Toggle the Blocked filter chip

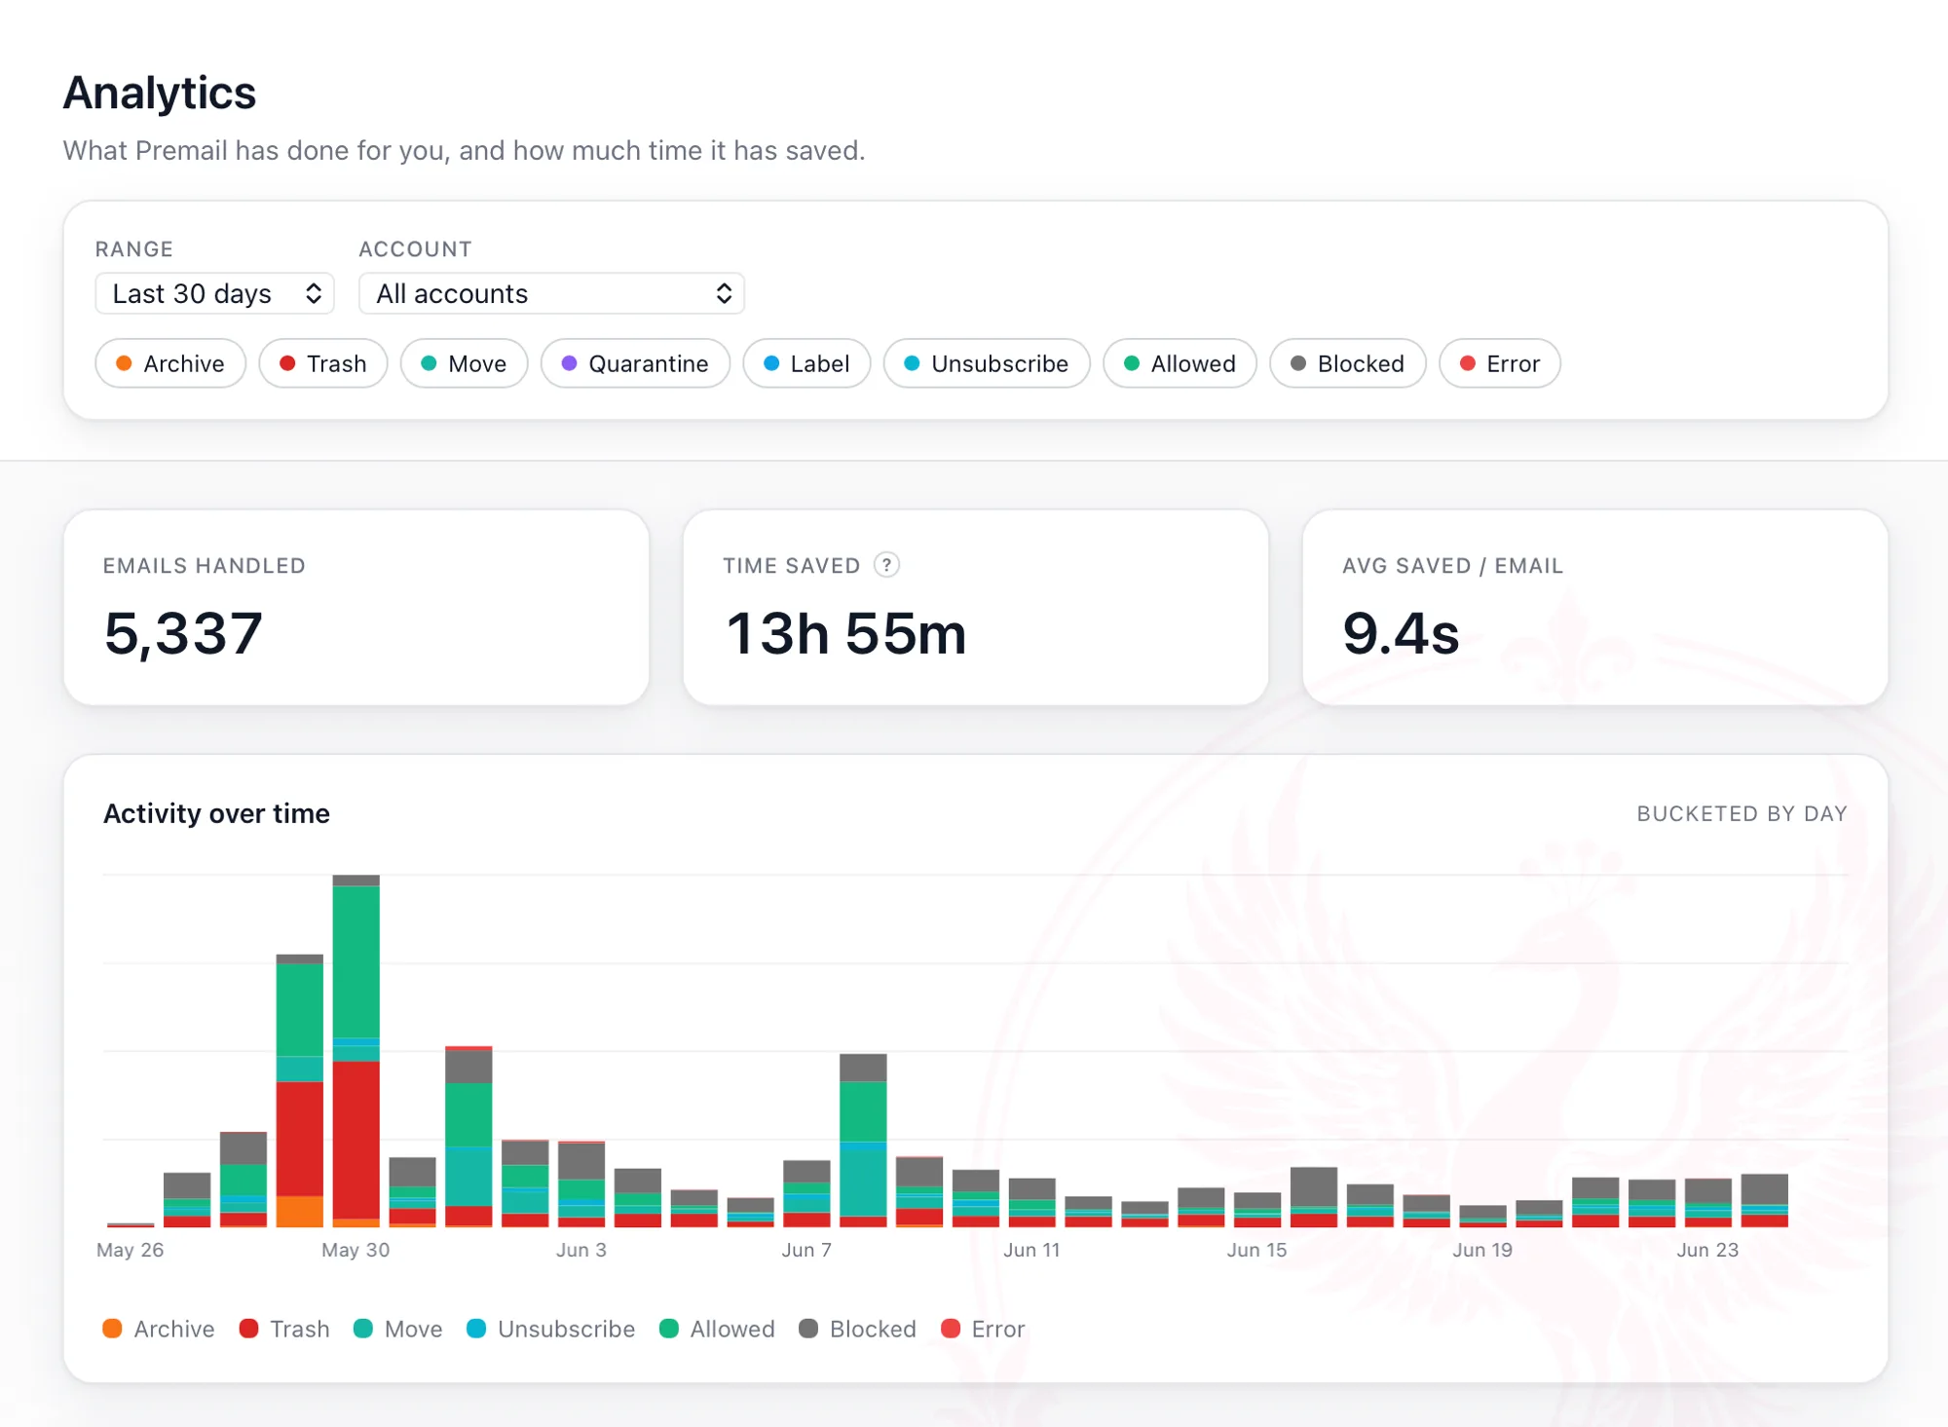(1348, 363)
